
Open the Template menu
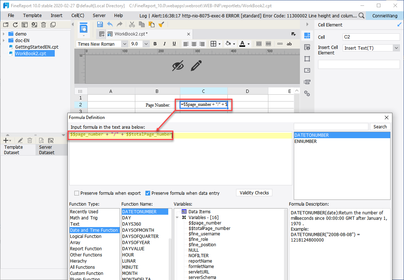pyautogui.click(x=32, y=15)
